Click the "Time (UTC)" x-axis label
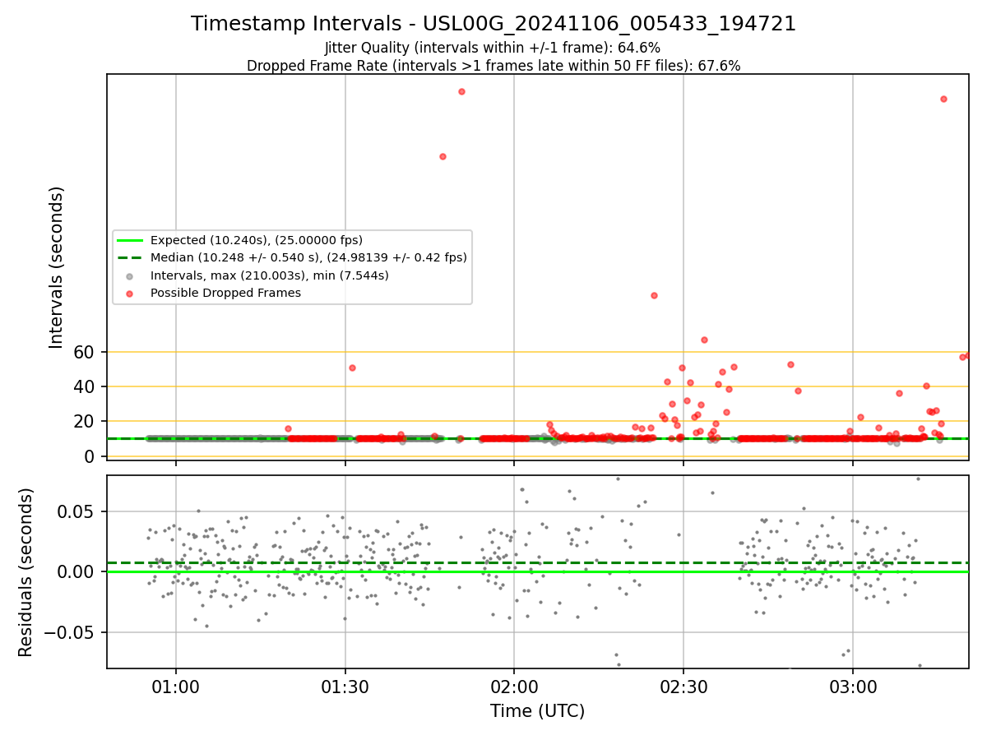This screenshot has height=740, width=987. (x=537, y=711)
